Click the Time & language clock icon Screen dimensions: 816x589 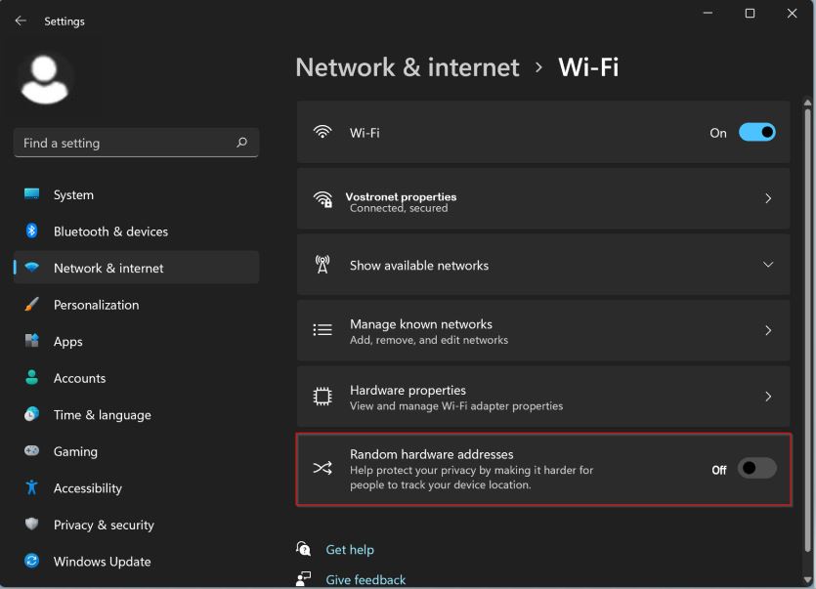tap(31, 414)
